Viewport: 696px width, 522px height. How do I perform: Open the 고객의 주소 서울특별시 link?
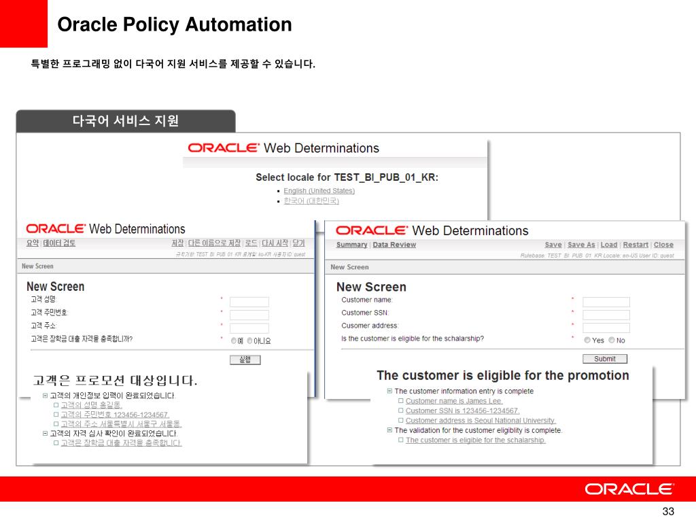[x=121, y=424]
